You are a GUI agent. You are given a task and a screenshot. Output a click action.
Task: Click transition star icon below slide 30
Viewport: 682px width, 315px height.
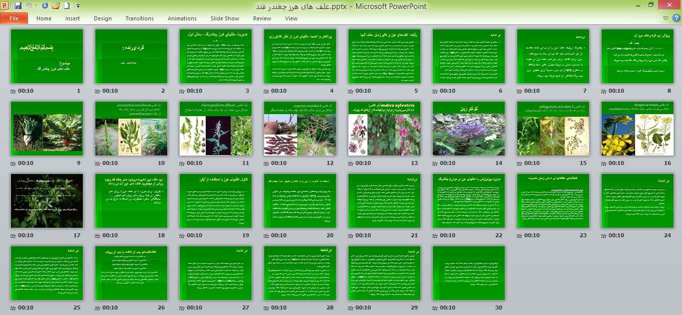(435, 308)
